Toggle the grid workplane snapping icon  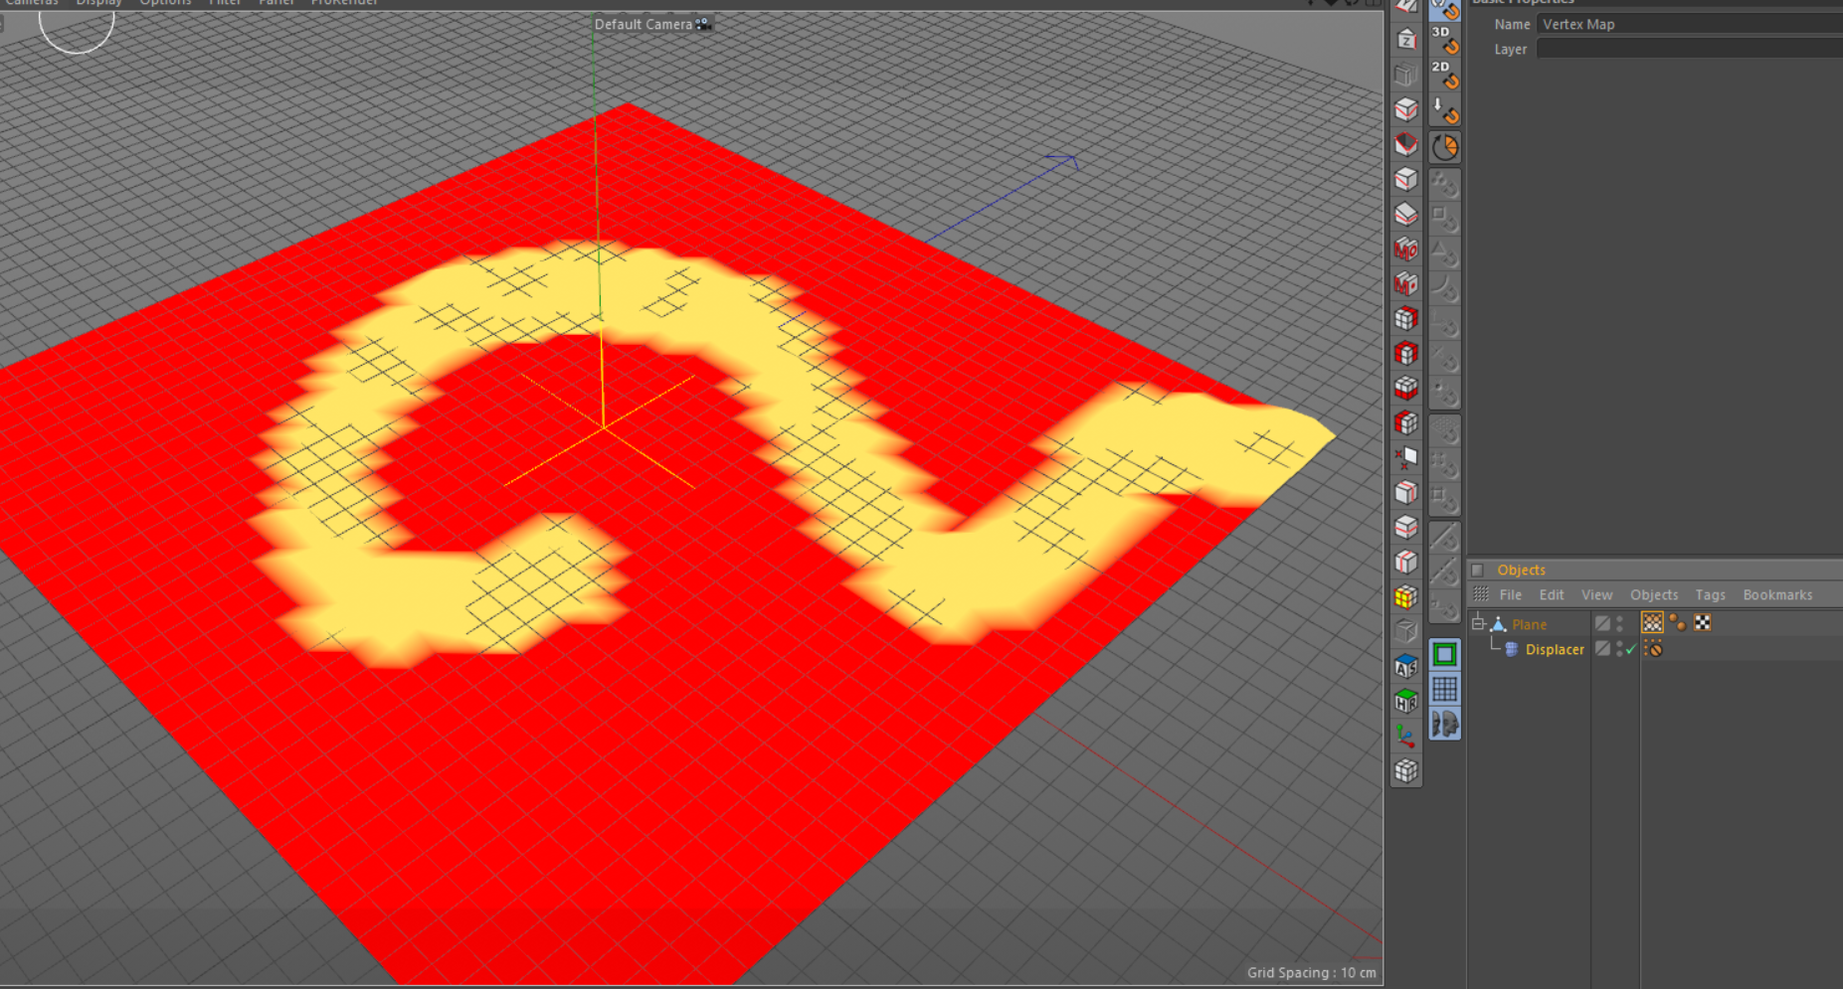click(x=1445, y=689)
